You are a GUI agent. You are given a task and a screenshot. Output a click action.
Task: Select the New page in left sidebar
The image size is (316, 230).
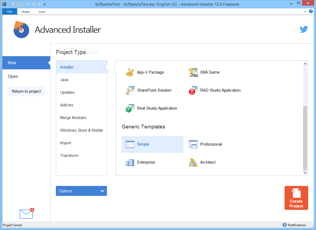point(26,63)
